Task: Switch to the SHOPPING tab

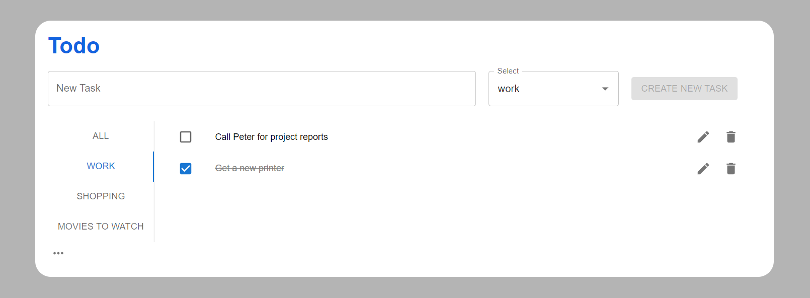Action: [x=101, y=196]
